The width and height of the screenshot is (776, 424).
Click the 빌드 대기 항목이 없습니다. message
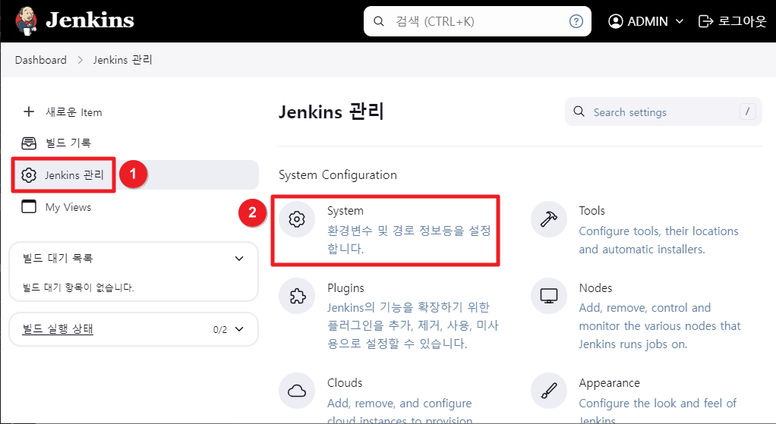click(x=78, y=287)
